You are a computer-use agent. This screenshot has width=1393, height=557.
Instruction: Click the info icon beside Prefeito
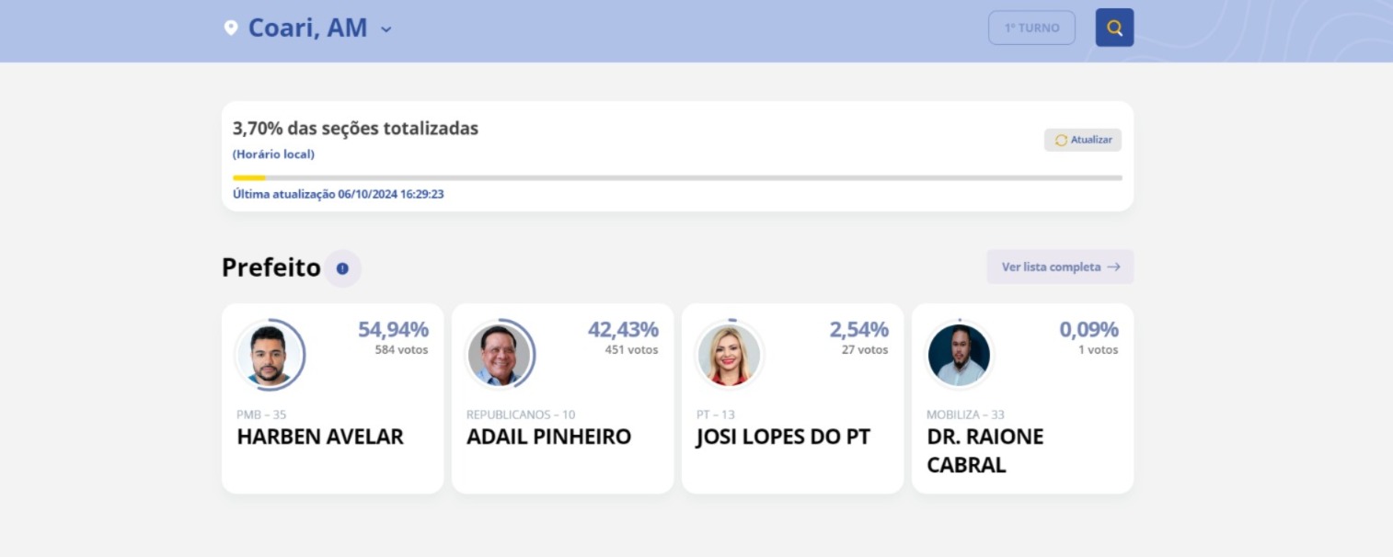[x=342, y=268]
